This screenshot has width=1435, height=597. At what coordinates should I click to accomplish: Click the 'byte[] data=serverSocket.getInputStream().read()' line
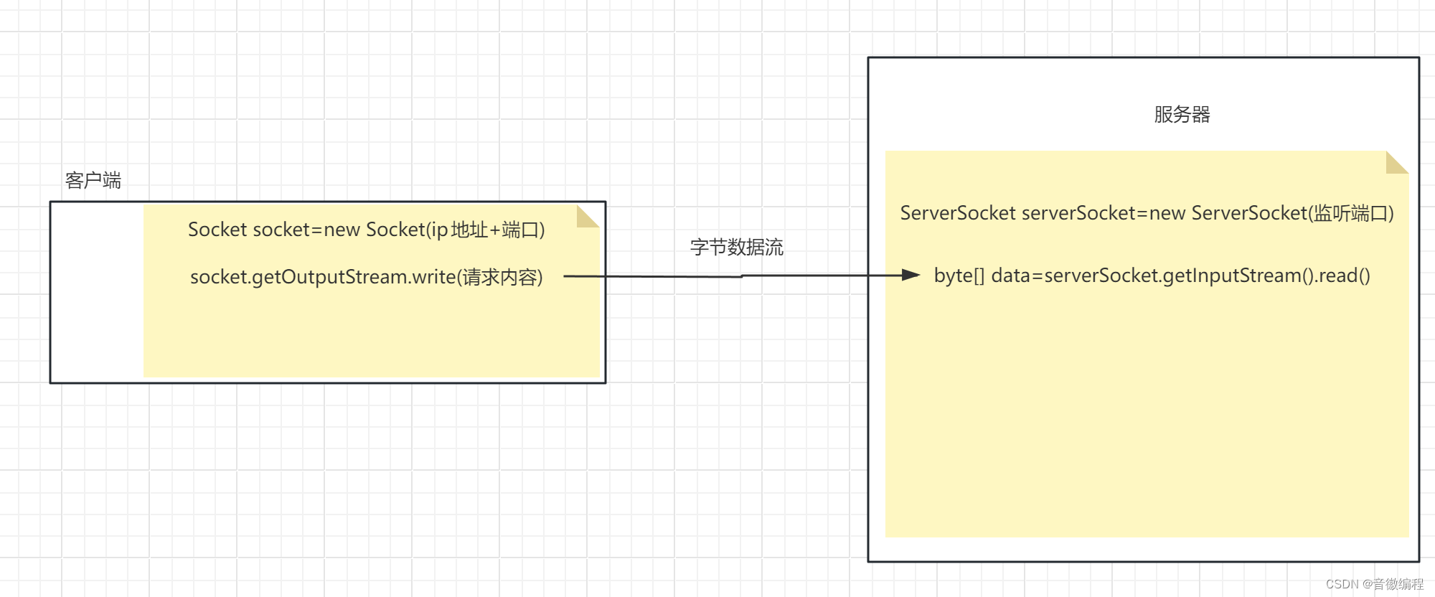click(1152, 276)
